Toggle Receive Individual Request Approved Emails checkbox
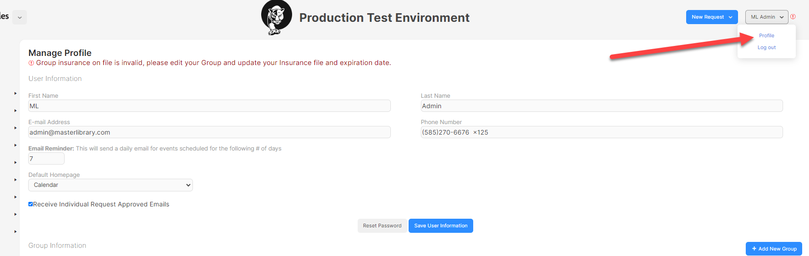This screenshot has height=256, width=809. (x=30, y=204)
